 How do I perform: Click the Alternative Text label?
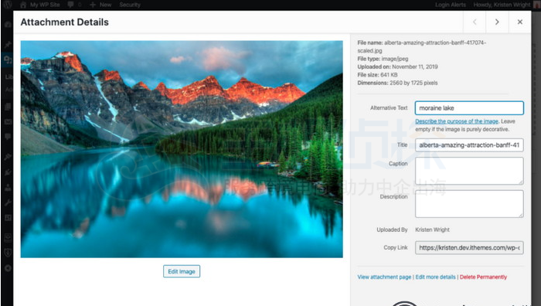pos(389,108)
